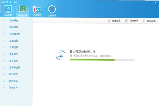Click the green memory detection progress bar
Image resolution: width=159 pixels, height=106 pixels.
coord(102,60)
